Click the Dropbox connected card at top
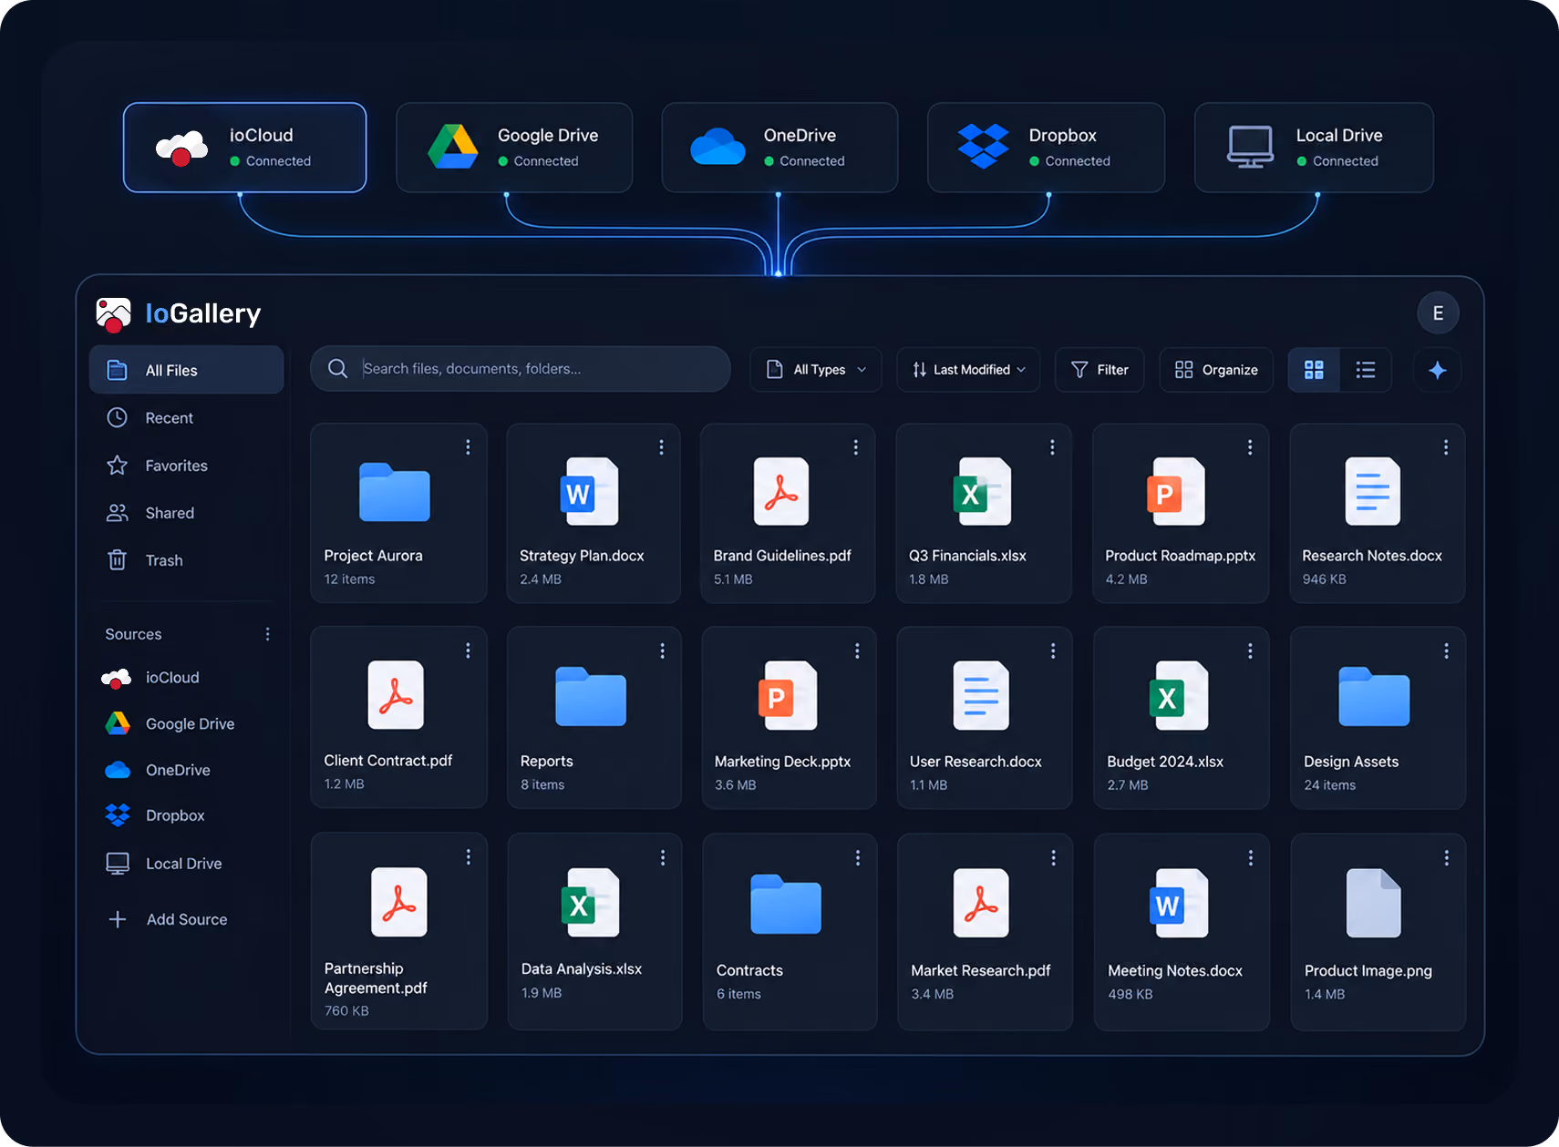1559x1147 pixels. [x=1046, y=148]
